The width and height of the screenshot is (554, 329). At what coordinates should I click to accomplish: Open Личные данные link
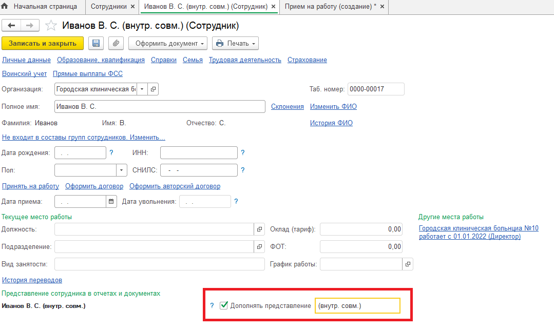(x=27, y=60)
